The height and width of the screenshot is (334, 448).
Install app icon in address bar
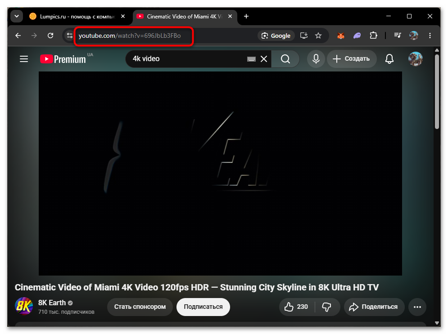coord(304,36)
